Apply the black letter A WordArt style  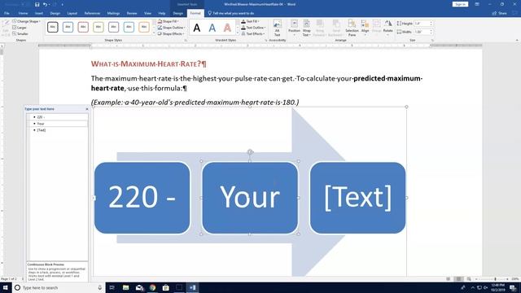197,28
